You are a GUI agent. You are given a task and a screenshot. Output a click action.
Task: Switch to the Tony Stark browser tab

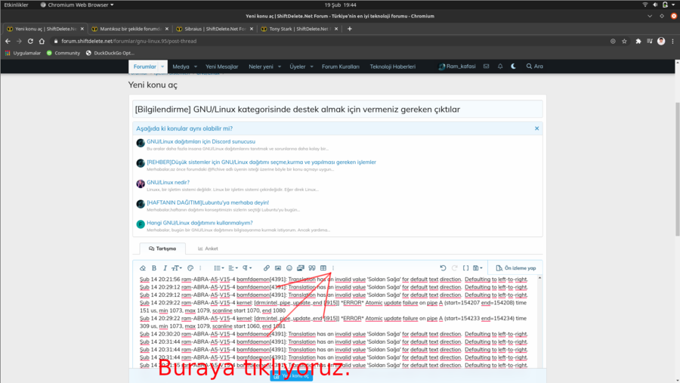(x=298, y=29)
